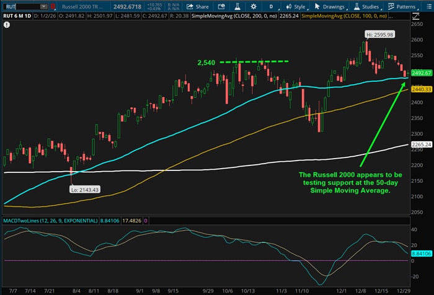Image resolution: width=434 pixels, height=295 pixels.
Task: Click the red symbol link indicator beside RUT
Action: pos(53,7)
